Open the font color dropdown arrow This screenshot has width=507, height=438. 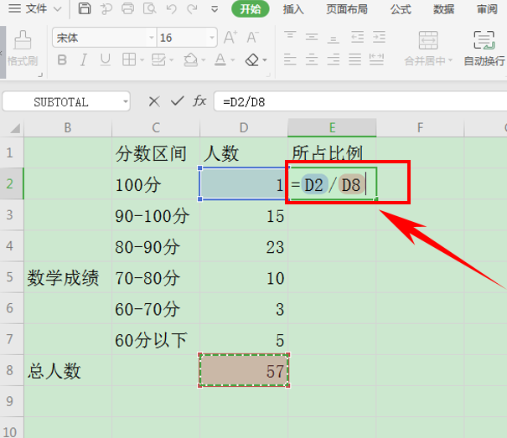coord(232,60)
